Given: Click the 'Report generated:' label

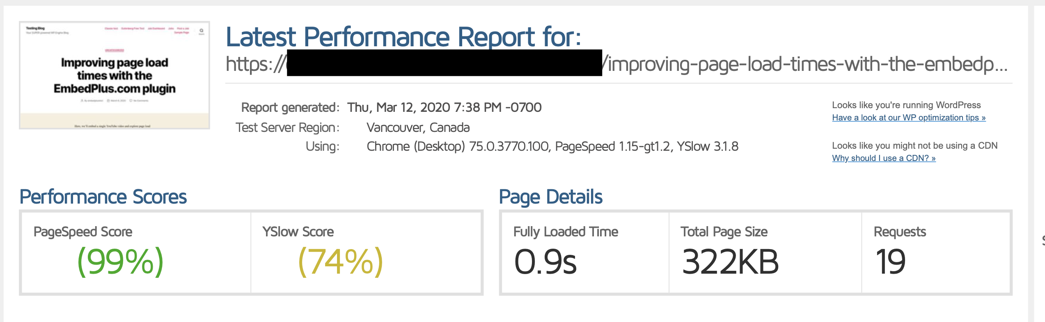Looking at the screenshot, I should coord(290,107).
